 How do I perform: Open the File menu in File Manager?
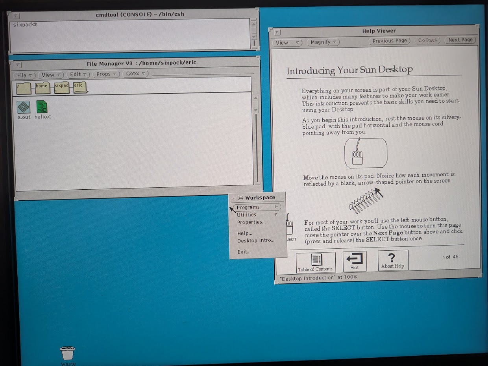pos(24,75)
